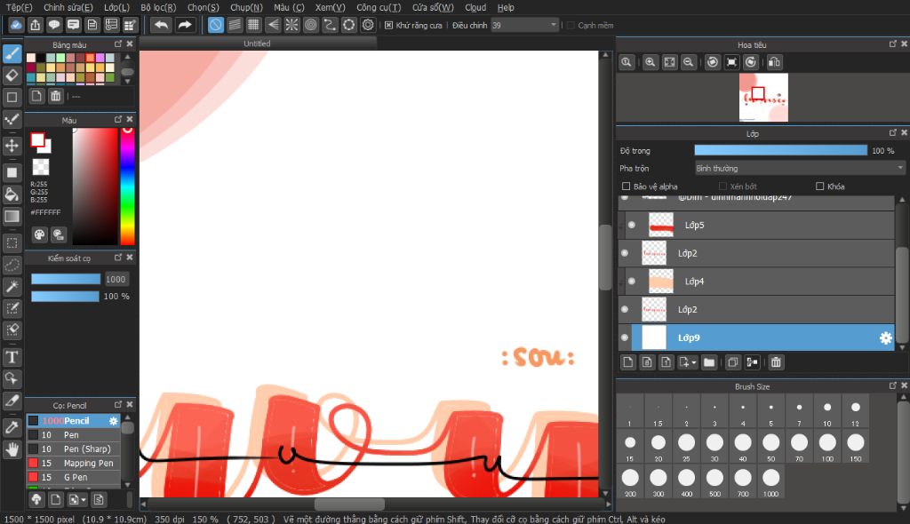Image resolution: width=910 pixels, height=524 pixels.
Task: Select the Eraser tool
Action: pos(12,75)
